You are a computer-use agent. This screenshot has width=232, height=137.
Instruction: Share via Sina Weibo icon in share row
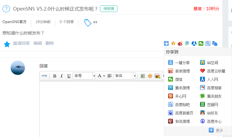180,43
